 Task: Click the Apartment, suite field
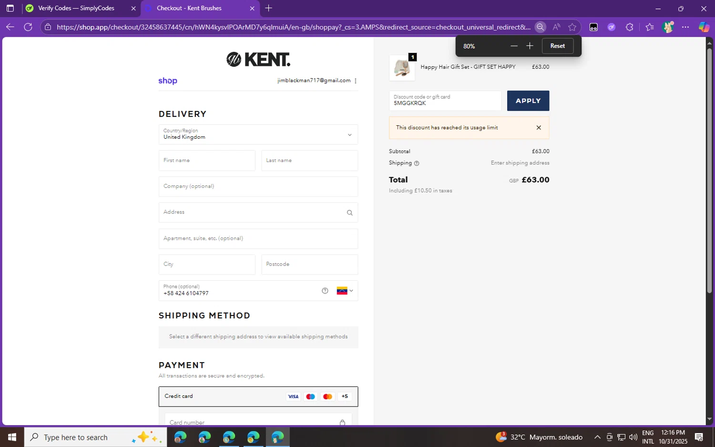(258, 238)
